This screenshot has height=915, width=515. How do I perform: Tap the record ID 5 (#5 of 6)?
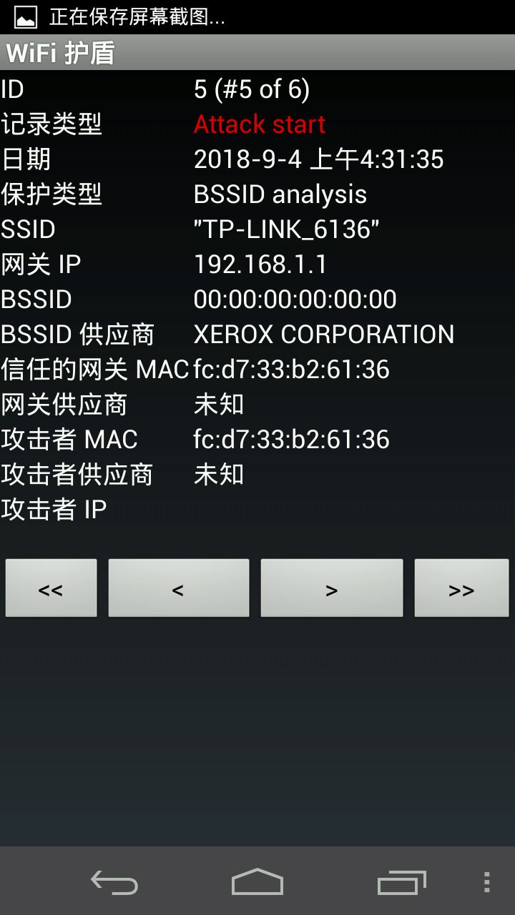pyautogui.click(x=252, y=89)
